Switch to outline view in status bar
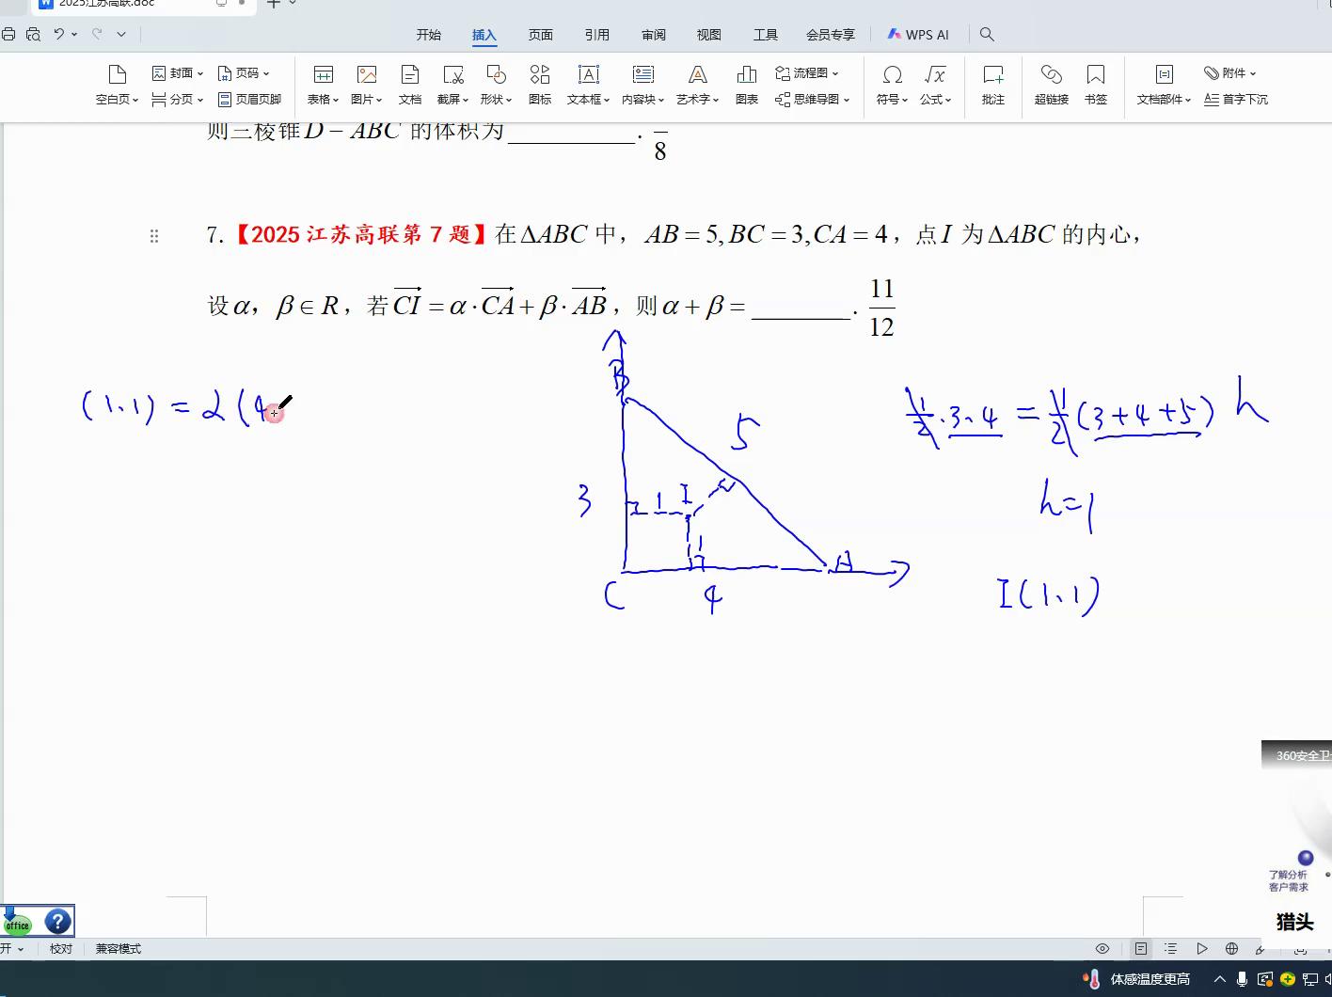The width and height of the screenshot is (1332, 997). (x=1171, y=949)
